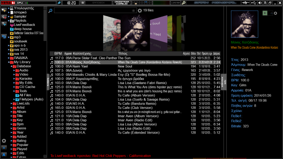Image resolution: width=283 pixels, height=159 pixels.
Task: Expand the Sampler tree node
Action: click(8, 16)
